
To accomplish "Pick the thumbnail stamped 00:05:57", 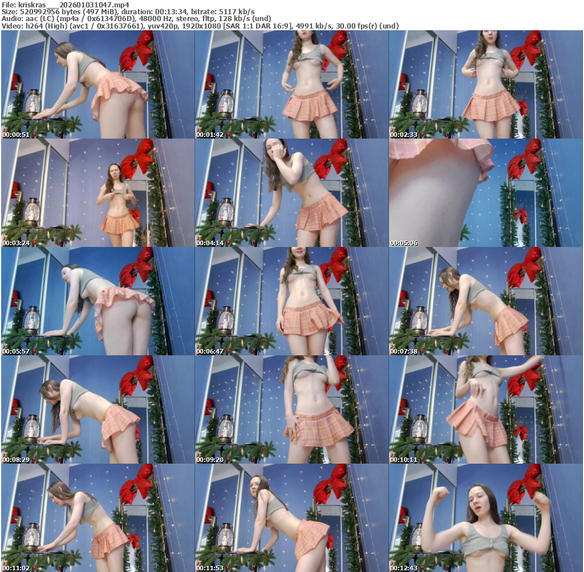I will [x=98, y=301].
